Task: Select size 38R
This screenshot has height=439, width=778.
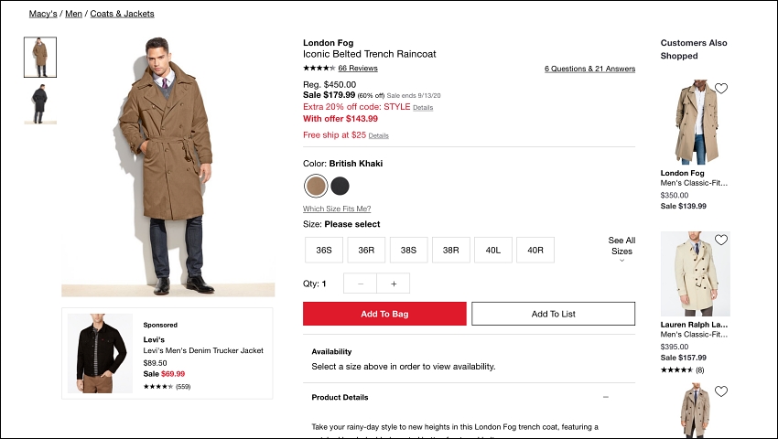Action: [451, 250]
